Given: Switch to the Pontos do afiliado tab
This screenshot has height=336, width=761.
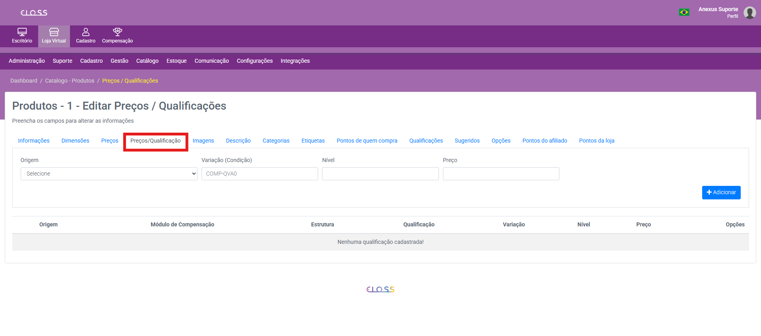Looking at the screenshot, I should [544, 141].
